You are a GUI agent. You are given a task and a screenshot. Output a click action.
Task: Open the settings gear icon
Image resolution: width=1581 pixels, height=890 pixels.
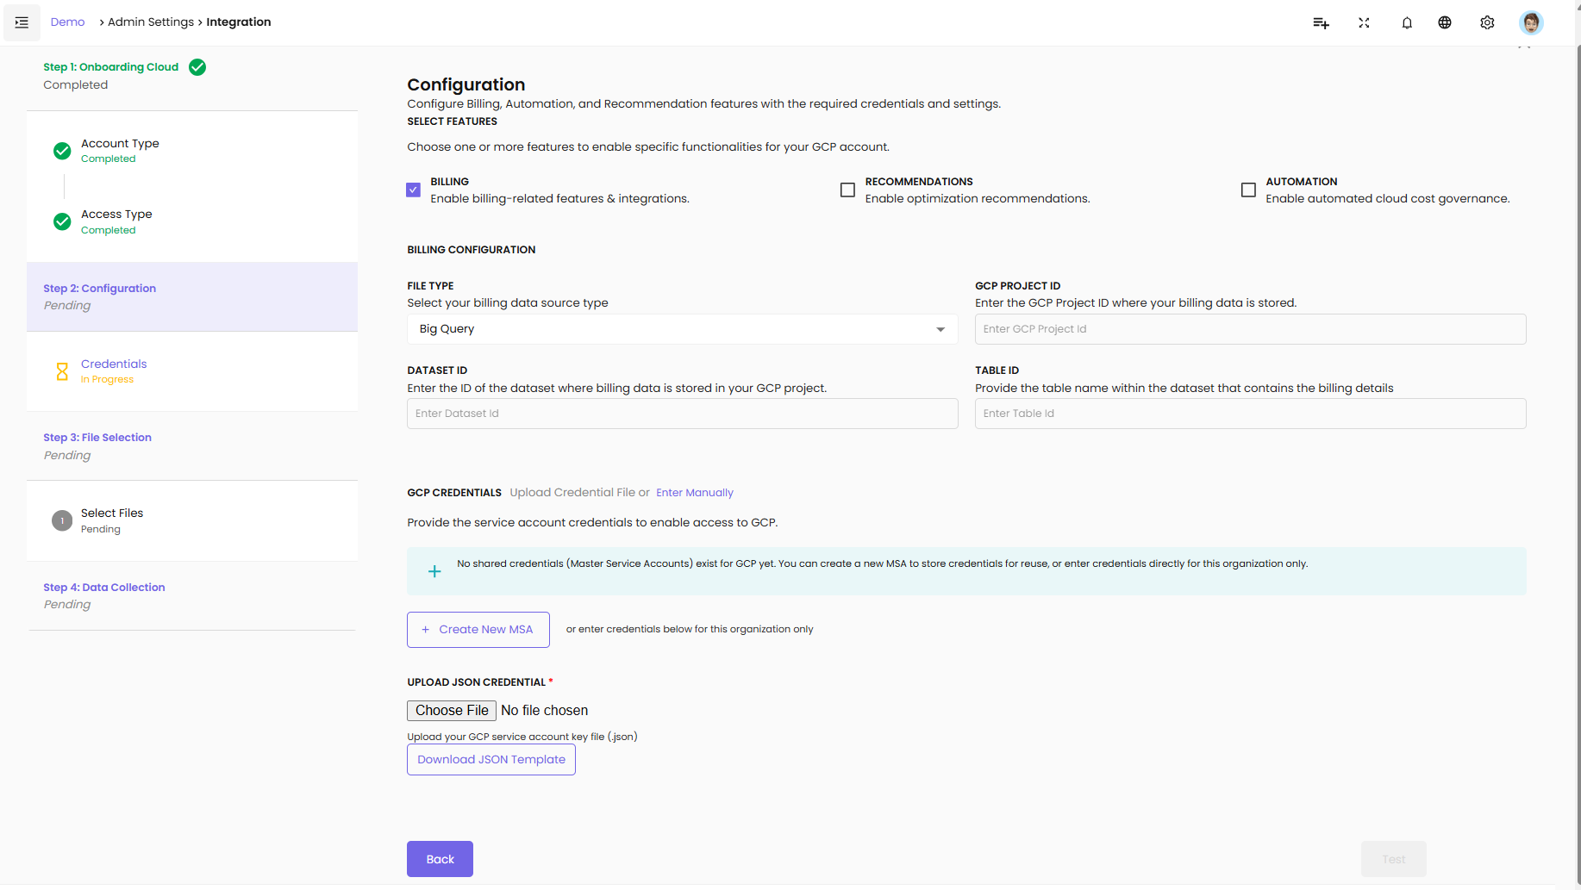(x=1487, y=23)
